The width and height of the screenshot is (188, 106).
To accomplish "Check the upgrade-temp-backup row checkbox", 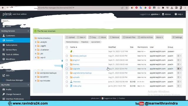I will click(67, 73).
